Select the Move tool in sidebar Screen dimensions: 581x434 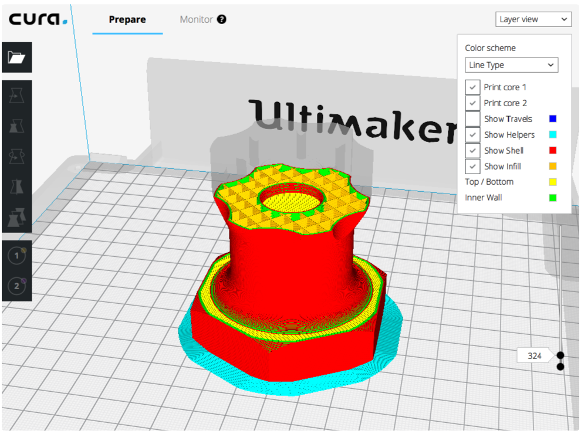[x=16, y=96]
